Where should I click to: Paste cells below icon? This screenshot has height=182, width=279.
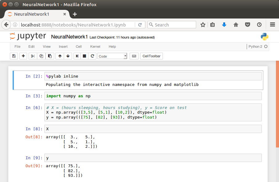point(50,56)
